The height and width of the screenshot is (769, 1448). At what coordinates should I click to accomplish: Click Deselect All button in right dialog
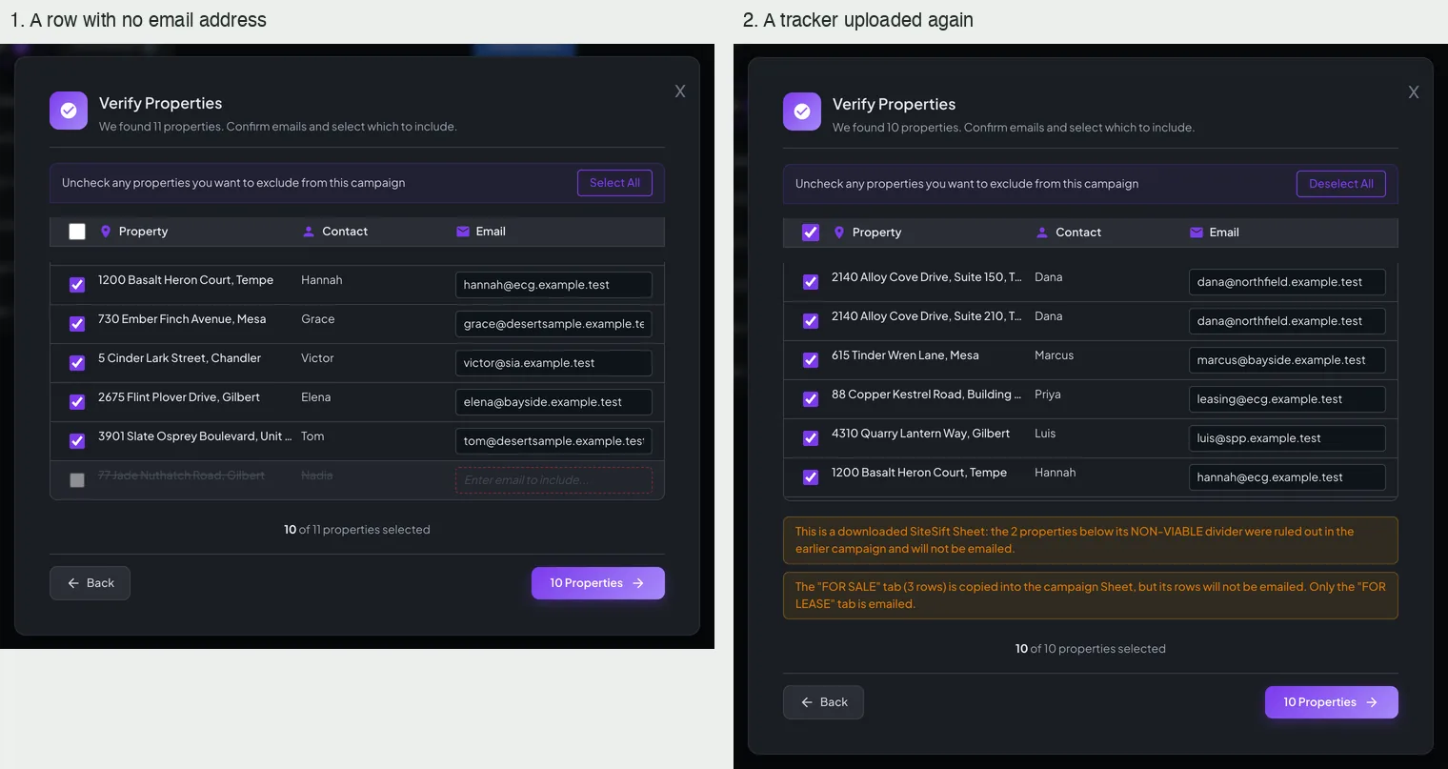(x=1341, y=184)
